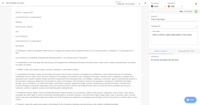
Task: Click the 'Between' line in document
Action: pos(19,22)
